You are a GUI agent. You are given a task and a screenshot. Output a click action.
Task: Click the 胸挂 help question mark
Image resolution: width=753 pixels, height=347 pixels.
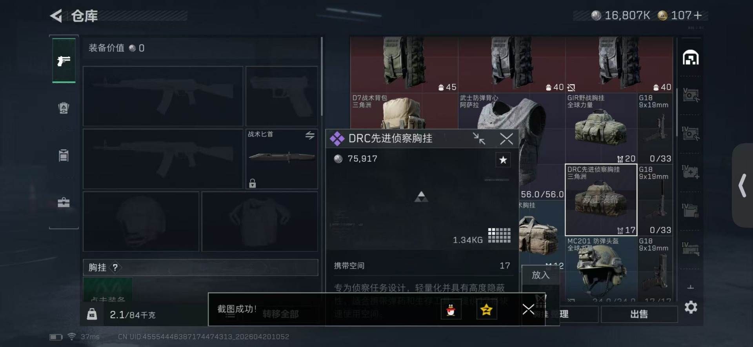(x=115, y=267)
